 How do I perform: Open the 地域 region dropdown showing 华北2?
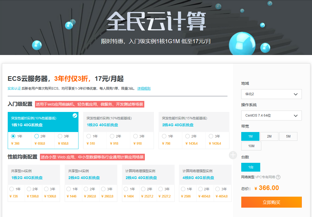coord(271,94)
